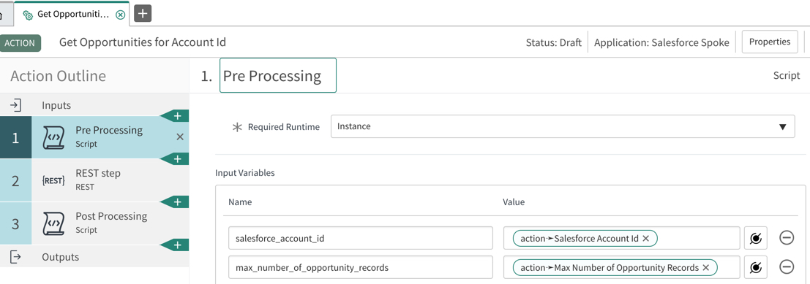The image size is (810, 284).
Task: Click the Name column header
Action: (240, 202)
